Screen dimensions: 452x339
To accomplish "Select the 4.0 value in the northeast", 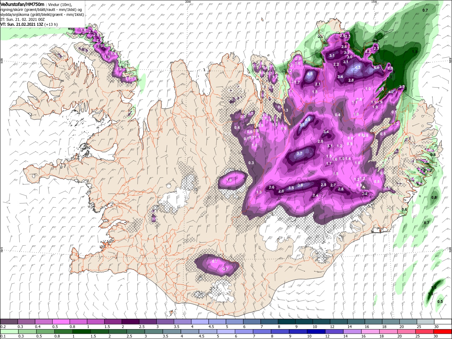I will 376,67.
